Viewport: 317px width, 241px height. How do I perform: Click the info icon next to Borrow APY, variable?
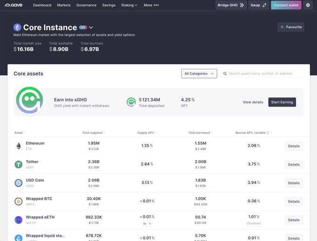click(268, 133)
